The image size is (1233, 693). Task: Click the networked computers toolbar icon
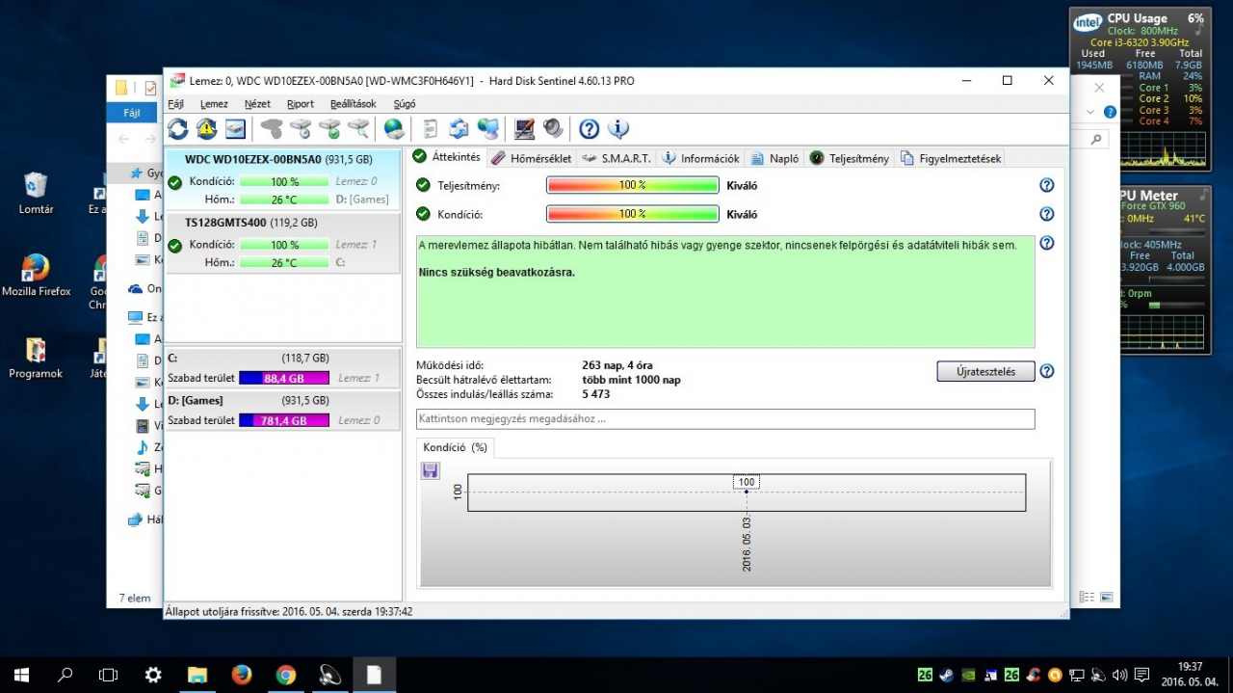click(488, 129)
